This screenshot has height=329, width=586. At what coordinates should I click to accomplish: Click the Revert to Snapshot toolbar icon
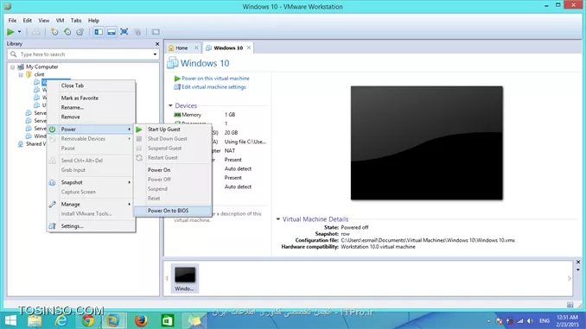pos(67,32)
